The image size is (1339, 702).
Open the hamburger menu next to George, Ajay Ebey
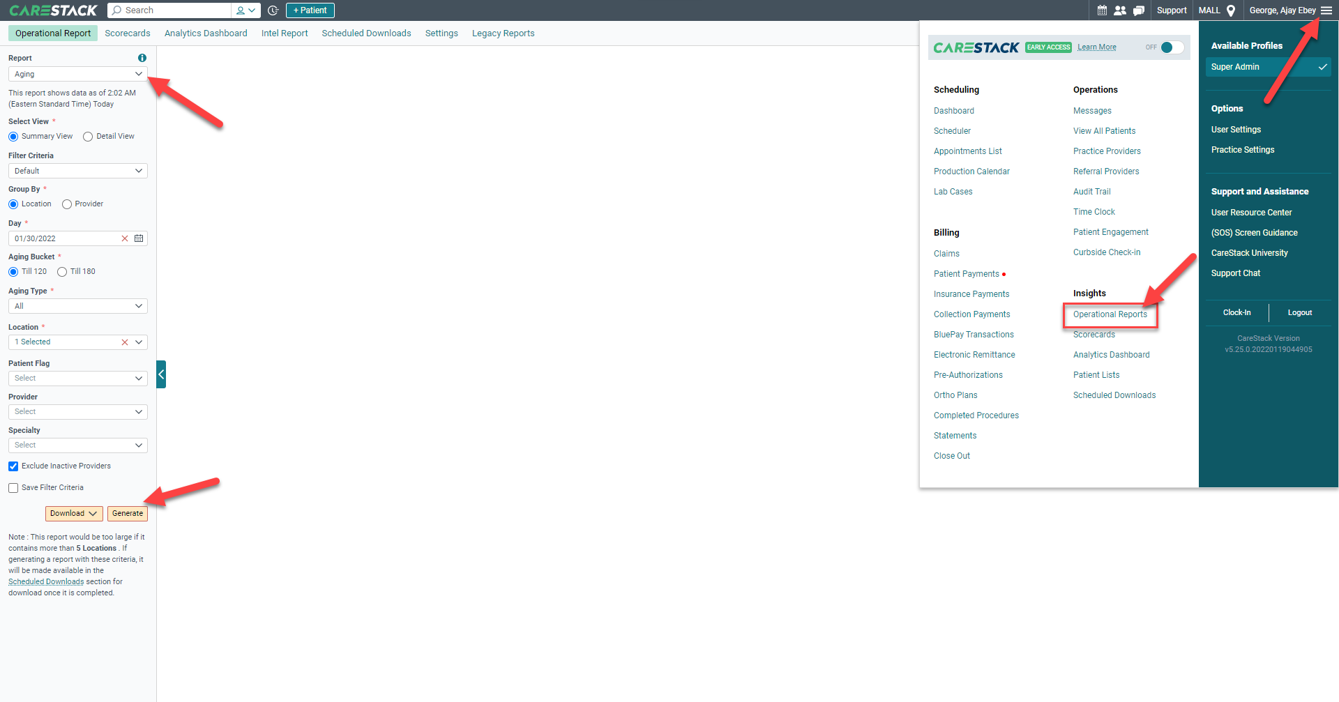[x=1328, y=10]
